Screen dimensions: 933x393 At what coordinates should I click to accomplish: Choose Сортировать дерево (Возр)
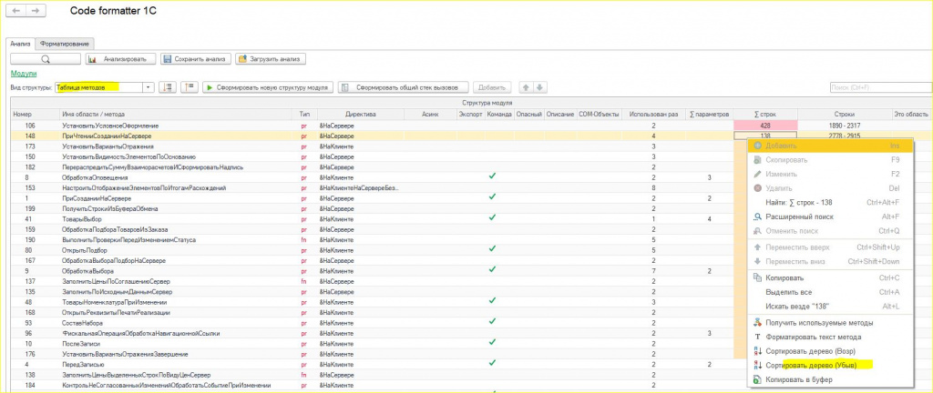[829, 351]
